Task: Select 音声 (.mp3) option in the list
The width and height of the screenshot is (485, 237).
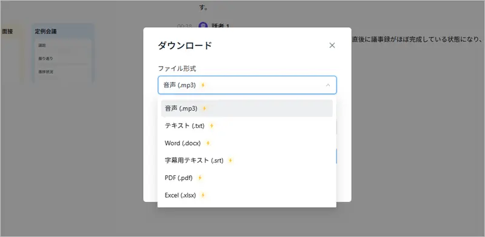Action: 247,108
